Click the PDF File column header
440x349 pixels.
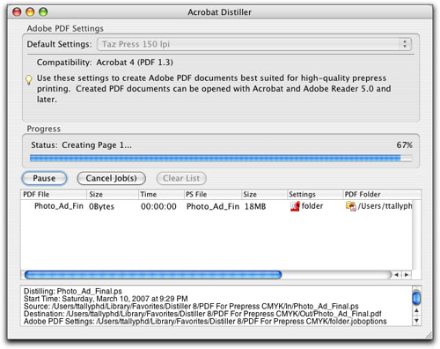click(54, 194)
